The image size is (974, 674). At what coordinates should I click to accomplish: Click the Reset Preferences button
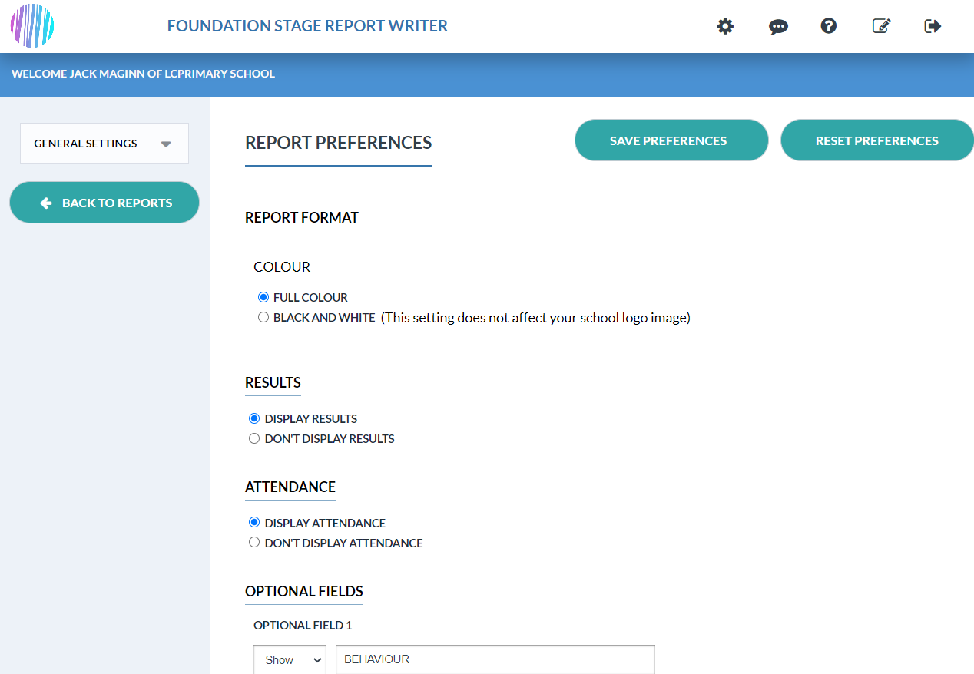pos(877,140)
